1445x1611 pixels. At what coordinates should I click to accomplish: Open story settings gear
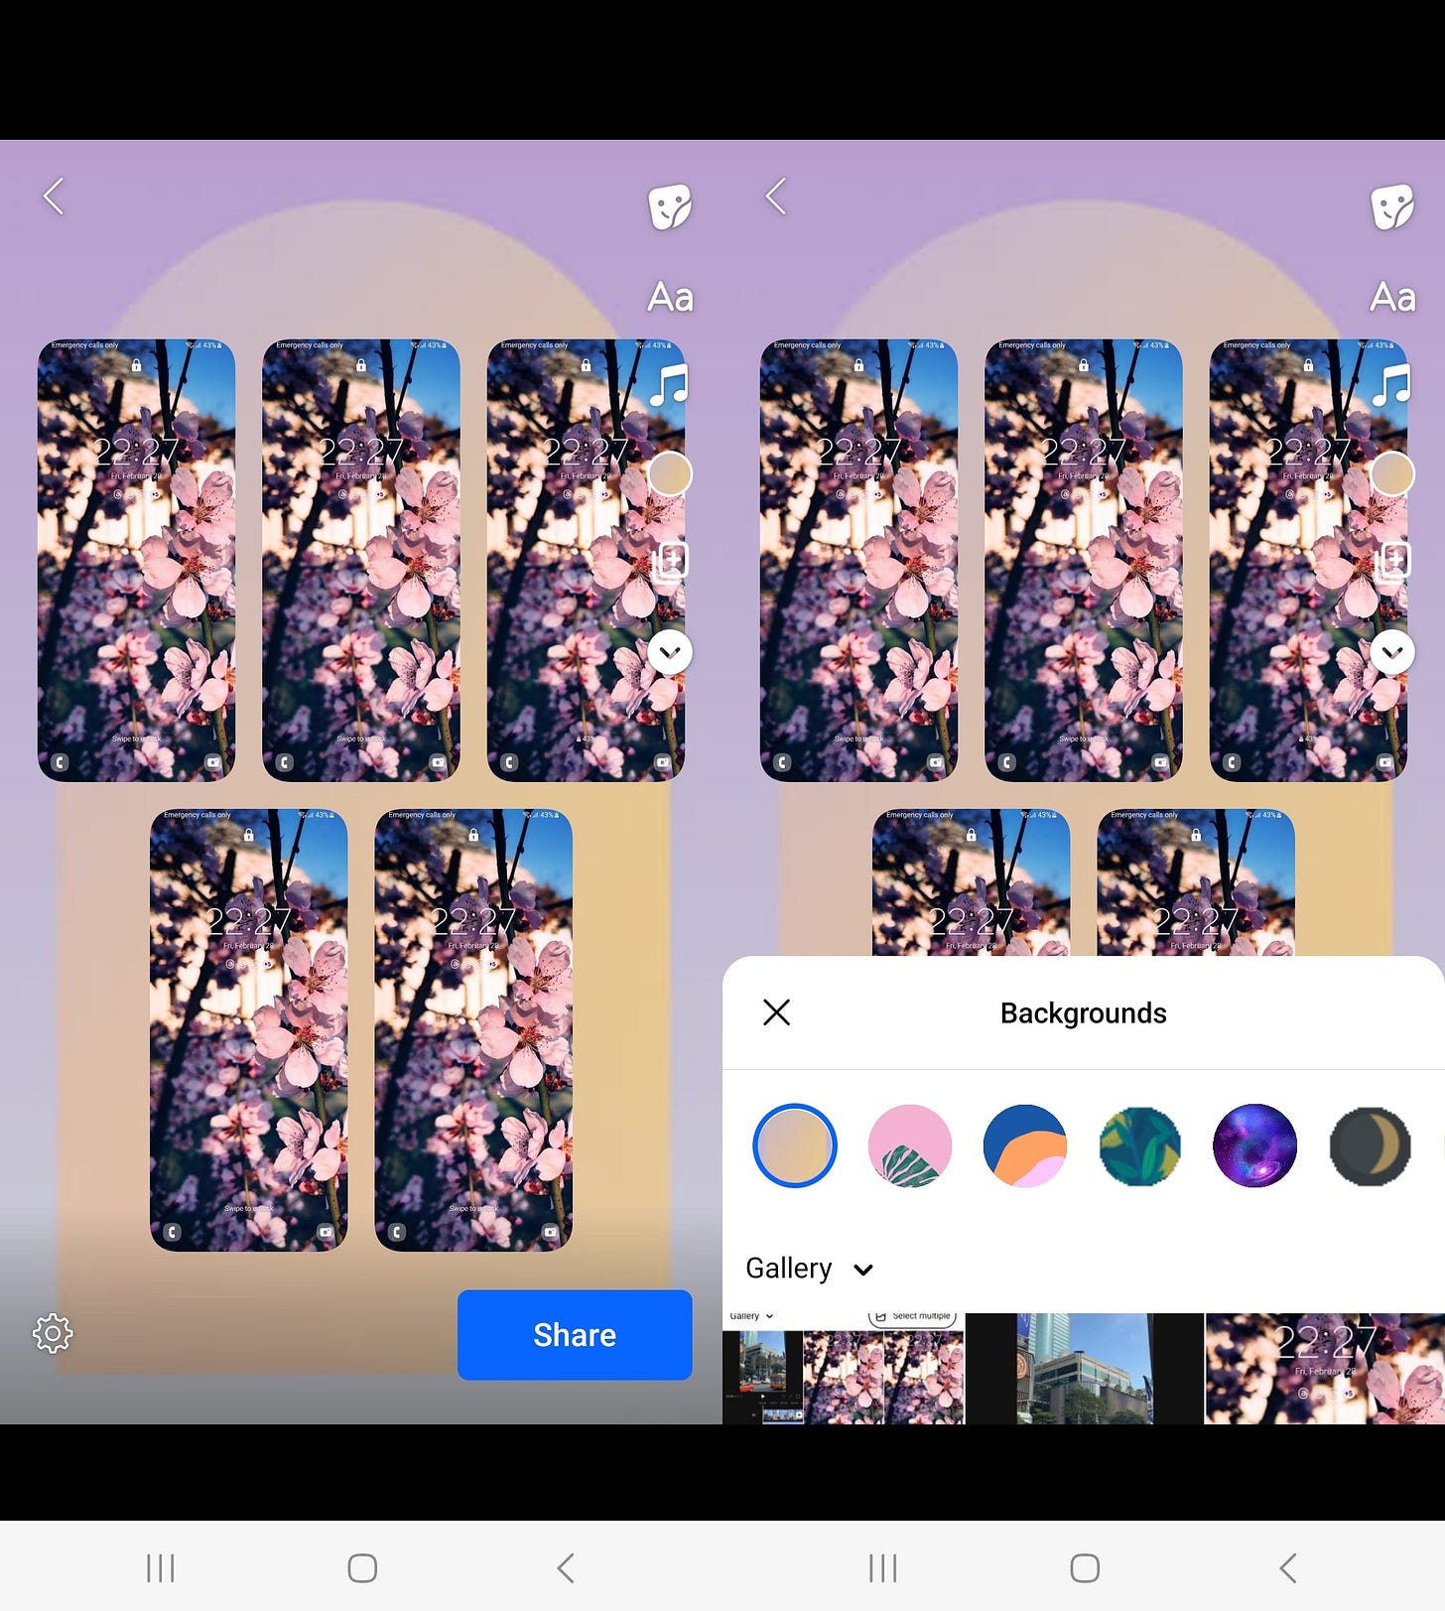tap(53, 1333)
